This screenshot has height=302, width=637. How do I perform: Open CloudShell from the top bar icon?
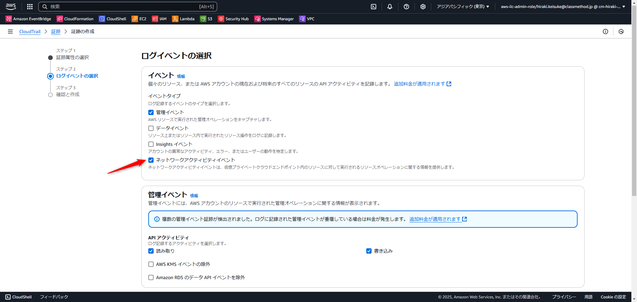tap(374, 7)
